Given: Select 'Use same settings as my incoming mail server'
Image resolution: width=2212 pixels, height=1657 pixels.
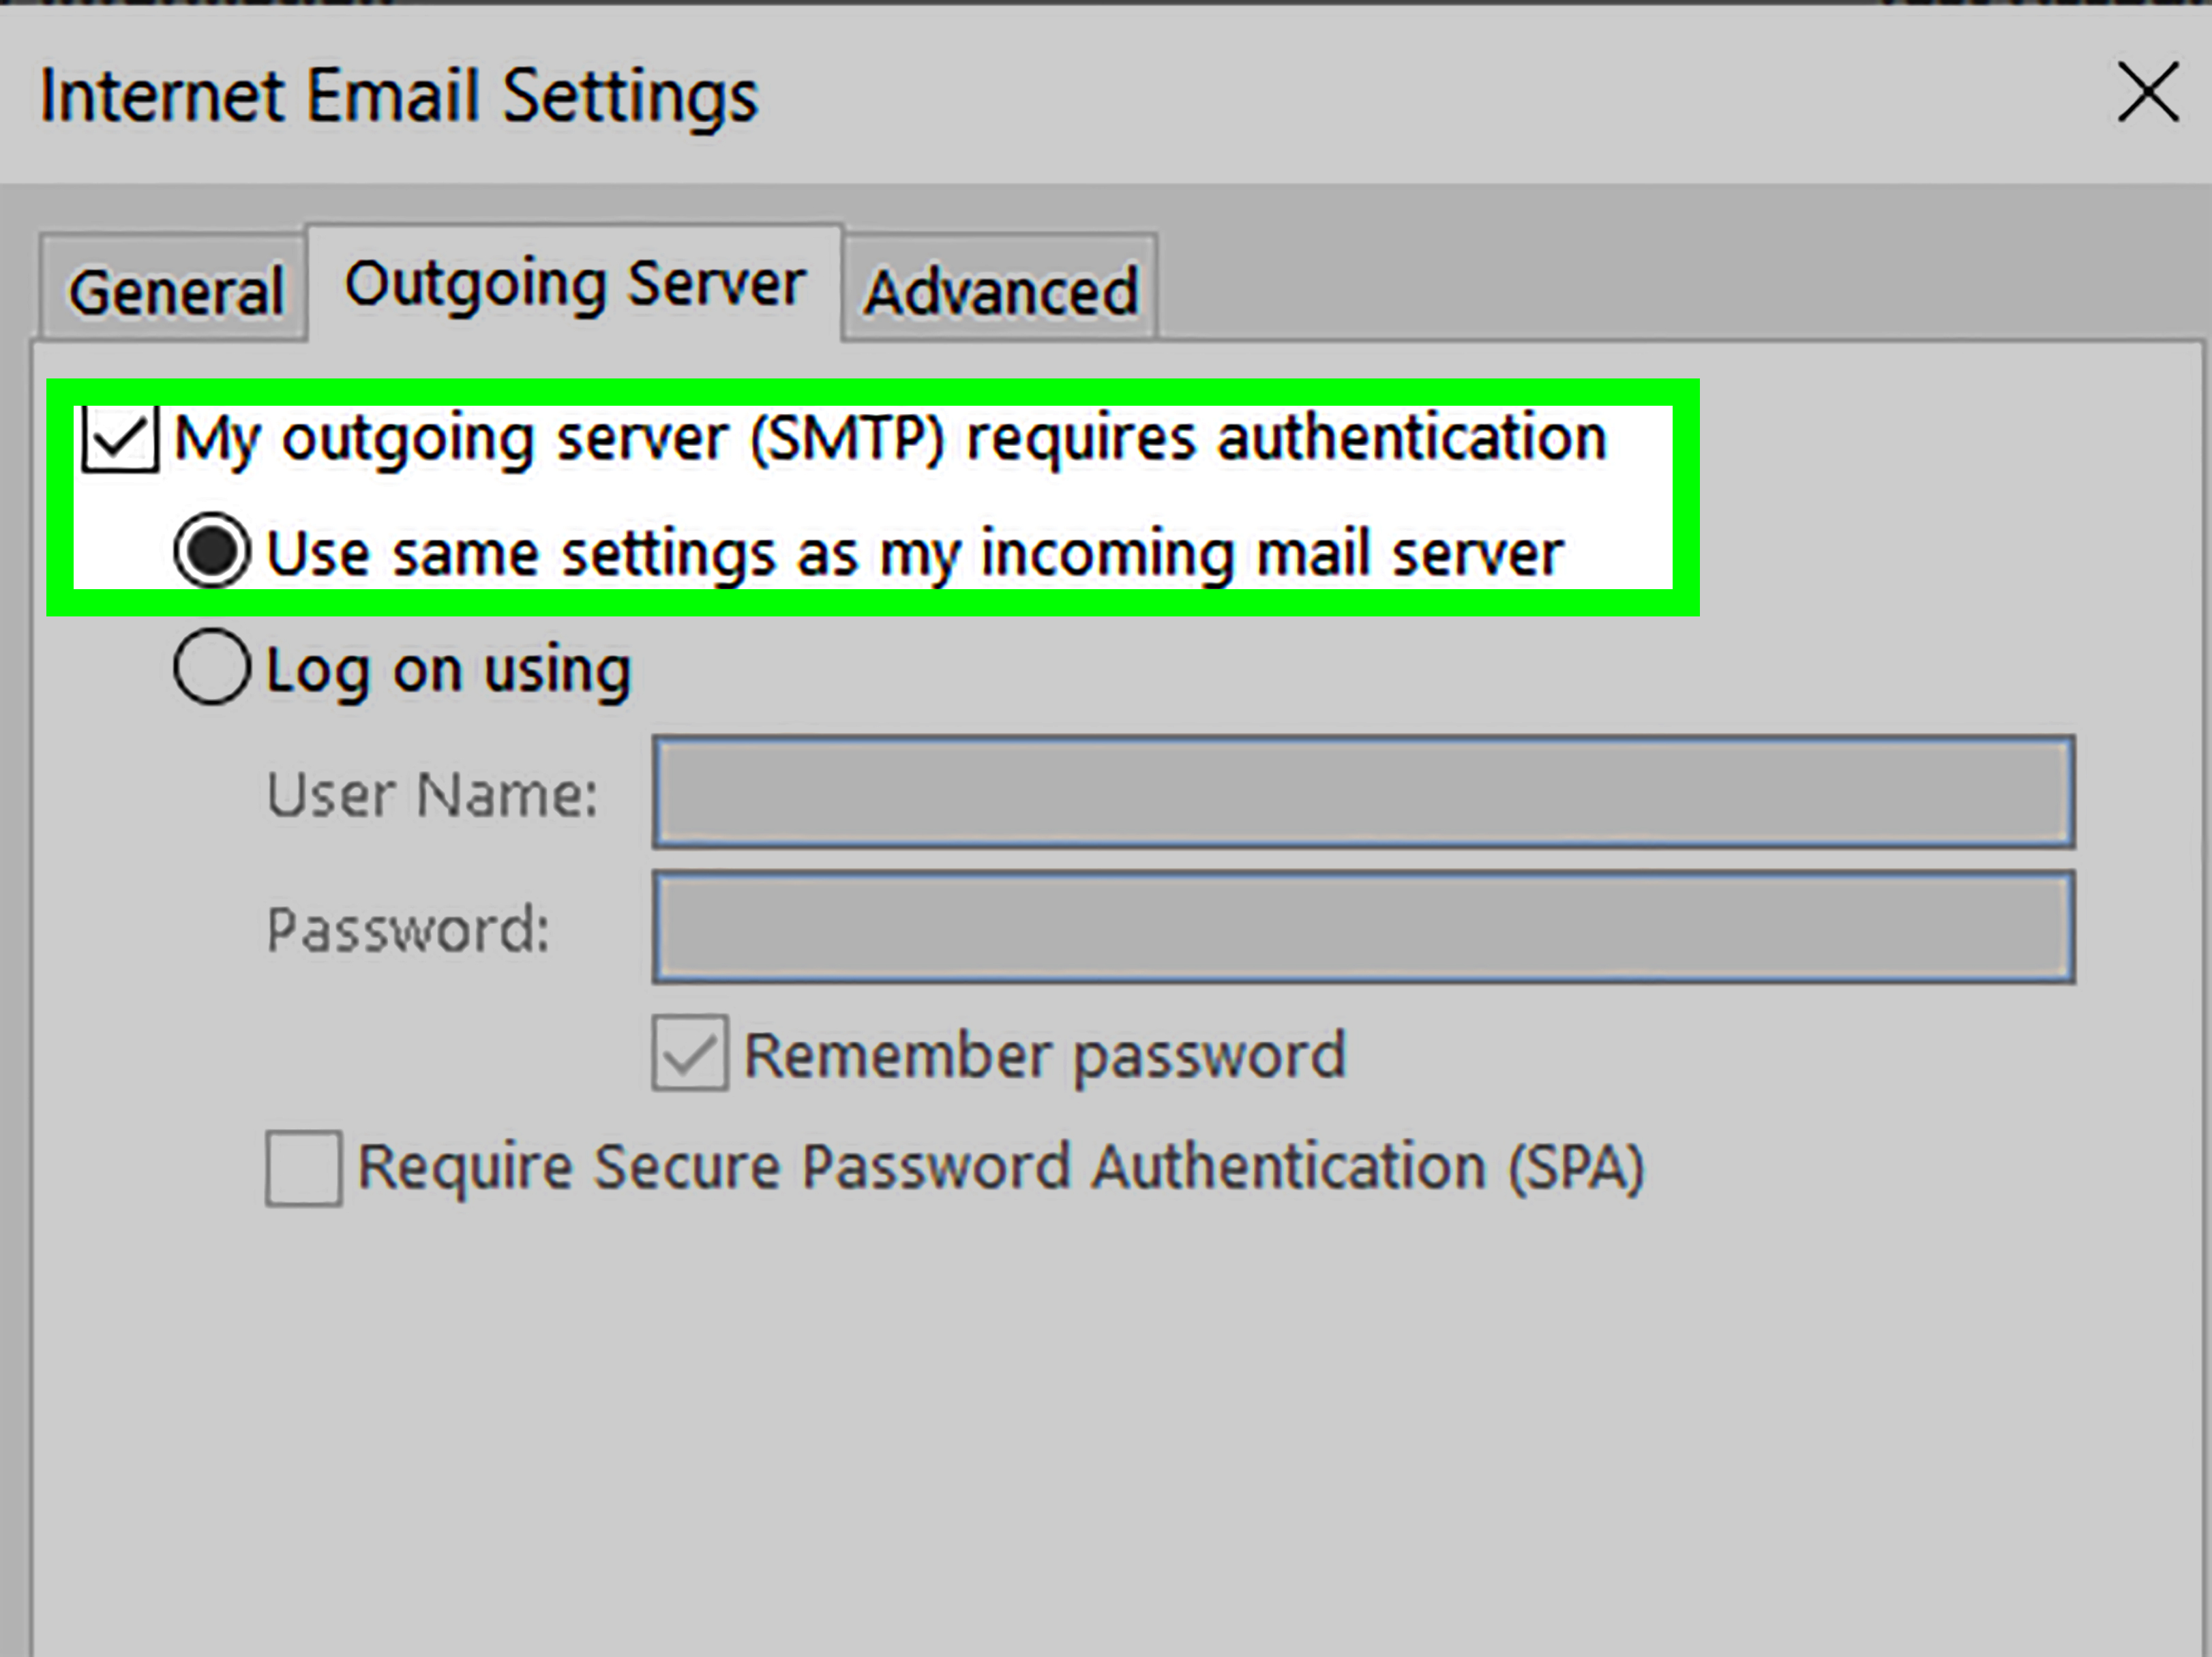Looking at the screenshot, I should [212, 551].
